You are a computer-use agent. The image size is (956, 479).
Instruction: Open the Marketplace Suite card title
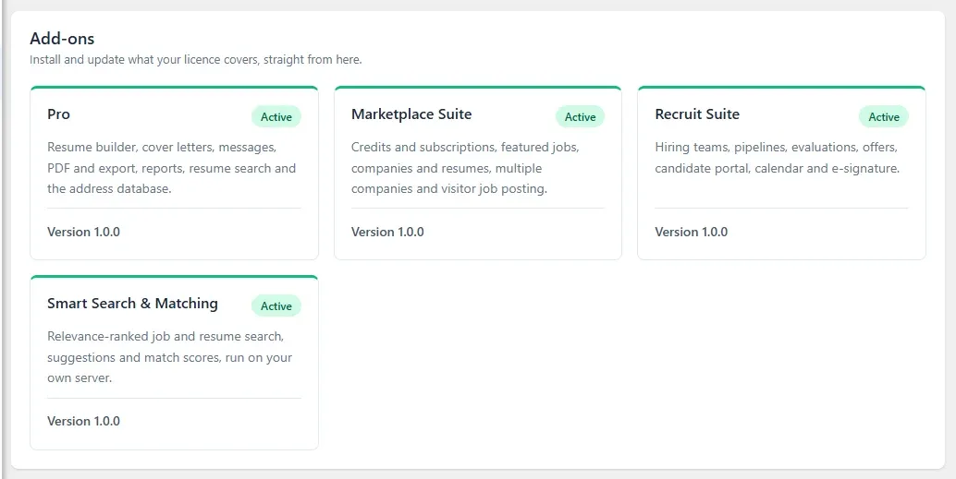click(x=411, y=114)
